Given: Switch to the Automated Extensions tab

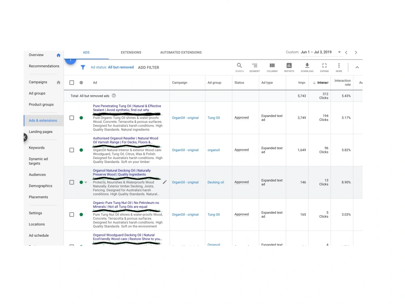Looking at the screenshot, I should click(181, 52).
